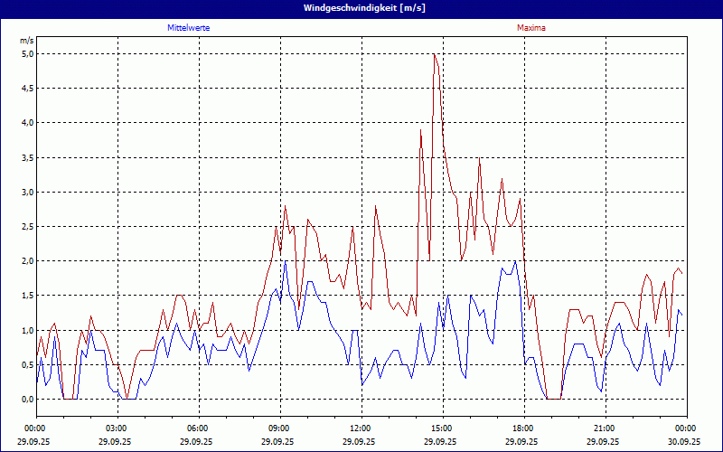723x452 pixels.
Task: Click the m/s unit label above the y-axis
Action: point(26,41)
